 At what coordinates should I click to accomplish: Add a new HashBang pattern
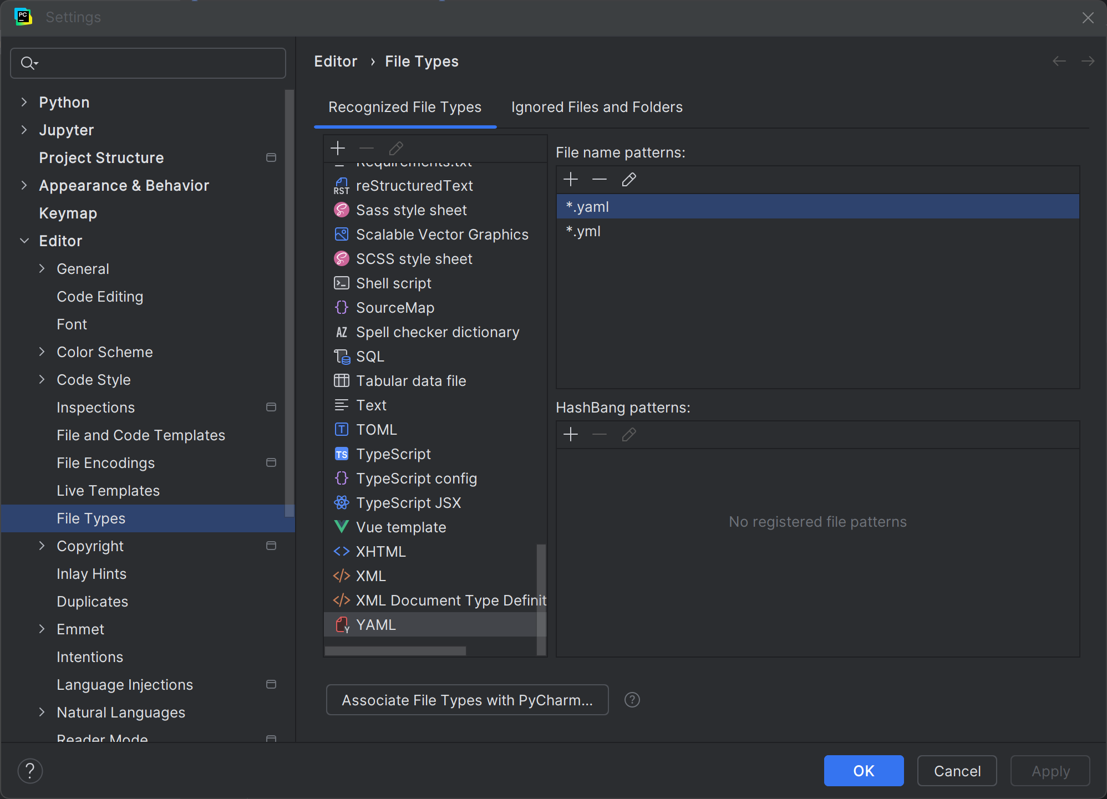tap(571, 435)
